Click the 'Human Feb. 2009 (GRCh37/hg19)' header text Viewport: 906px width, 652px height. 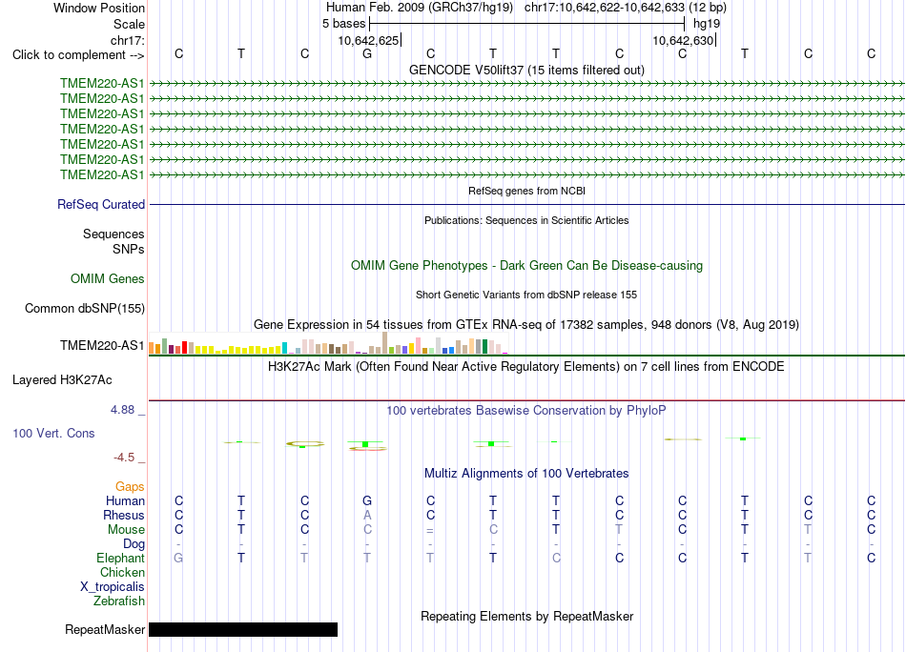[x=420, y=8]
